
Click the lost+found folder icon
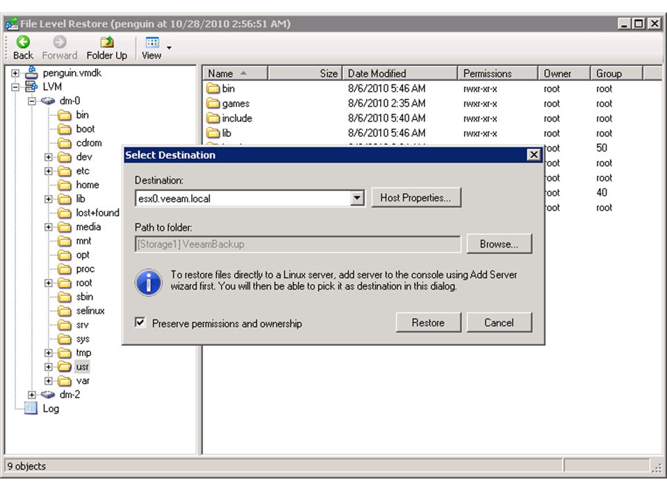(65, 212)
